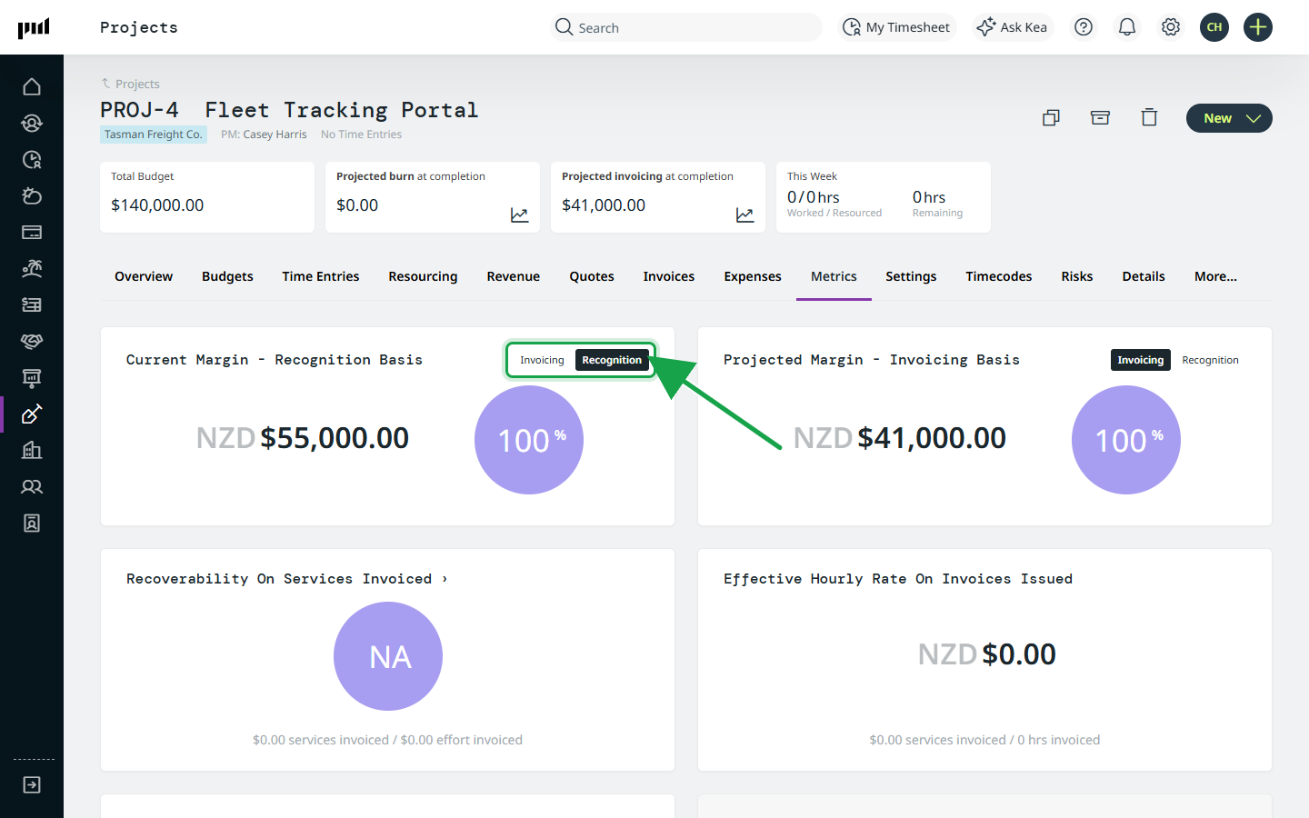Image resolution: width=1309 pixels, height=818 pixels.
Task: Click the green plus add button
Action: coord(1258,27)
